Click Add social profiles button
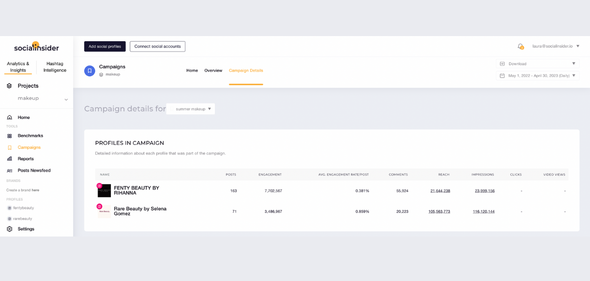 105,46
